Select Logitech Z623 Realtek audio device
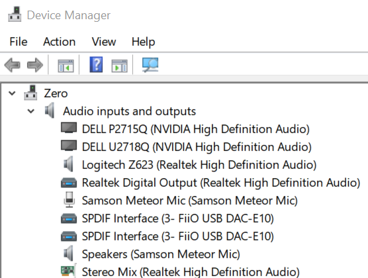 [x=199, y=165]
